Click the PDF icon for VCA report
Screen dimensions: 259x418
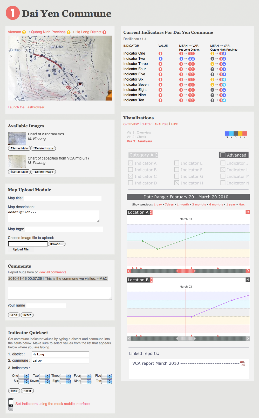pos(243,363)
